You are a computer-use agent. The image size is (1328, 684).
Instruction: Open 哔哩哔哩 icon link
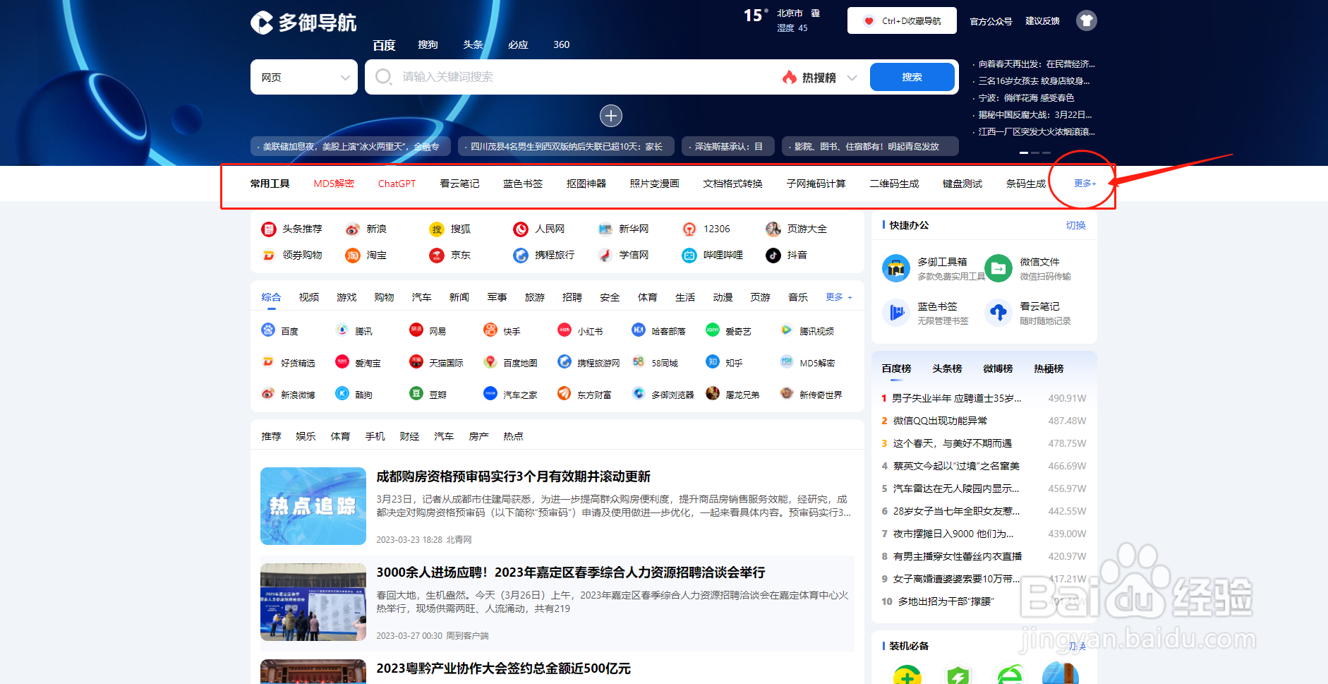tap(689, 256)
